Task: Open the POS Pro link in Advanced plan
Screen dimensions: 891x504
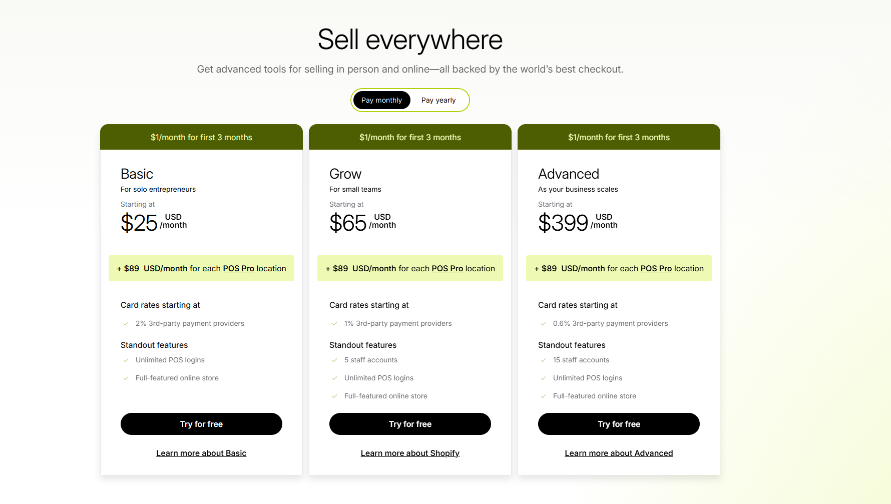Action: [x=656, y=268]
